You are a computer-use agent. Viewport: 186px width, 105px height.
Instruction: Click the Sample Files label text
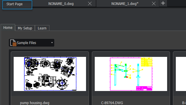26,43
